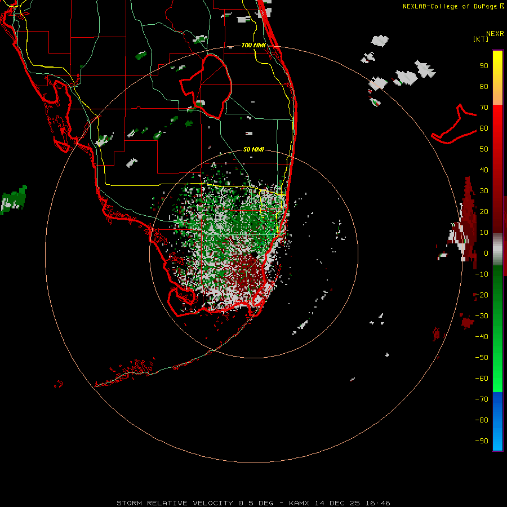Image resolution: width=507 pixels, height=507 pixels.
Task: Click the 16:46 timestamp
Action: click(378, 503)
